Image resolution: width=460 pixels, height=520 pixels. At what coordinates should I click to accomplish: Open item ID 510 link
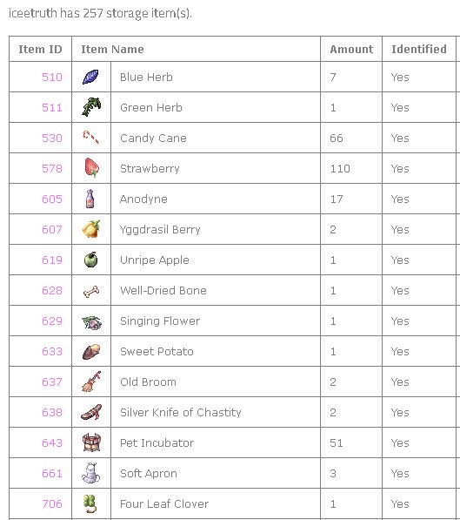click(52, 77)
